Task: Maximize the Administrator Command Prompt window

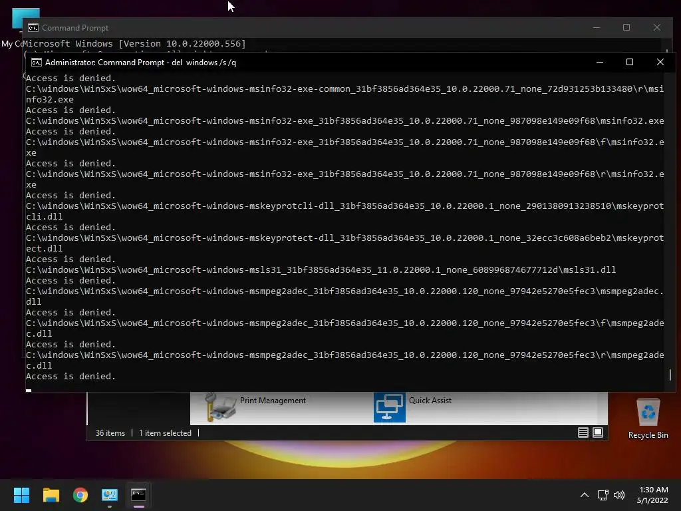Action: tap(629, 62)
